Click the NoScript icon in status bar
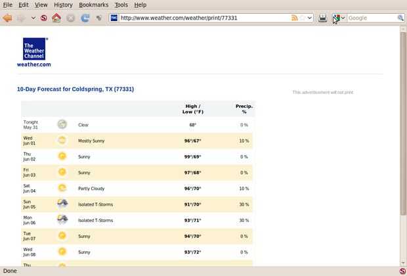407x276 pixels. click(402, 271)
